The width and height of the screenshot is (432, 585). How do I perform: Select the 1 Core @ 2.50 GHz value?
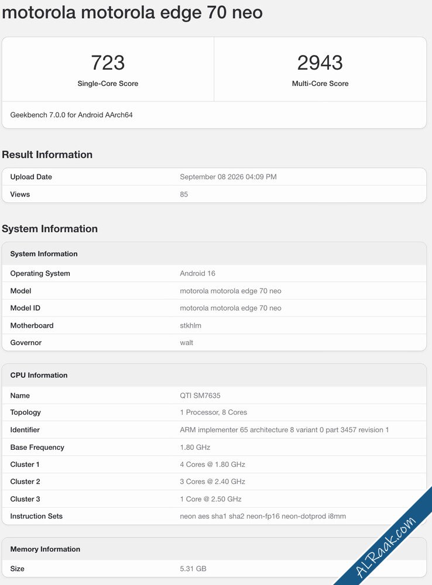[x=211, y=499]
